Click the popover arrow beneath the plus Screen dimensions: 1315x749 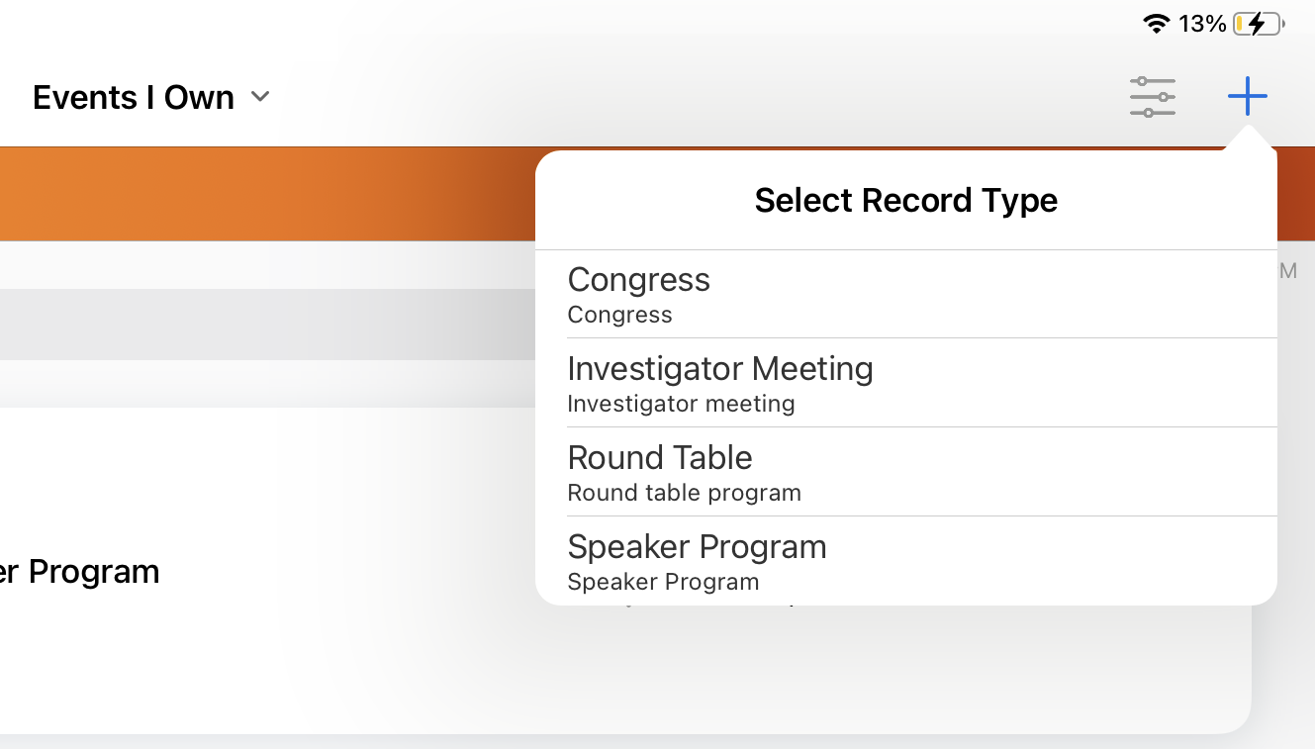pos(1247,138)
